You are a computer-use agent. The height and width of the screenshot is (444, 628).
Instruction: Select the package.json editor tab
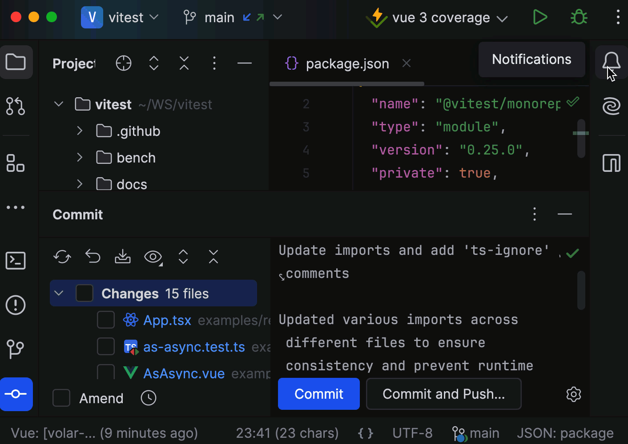point(347,63)
